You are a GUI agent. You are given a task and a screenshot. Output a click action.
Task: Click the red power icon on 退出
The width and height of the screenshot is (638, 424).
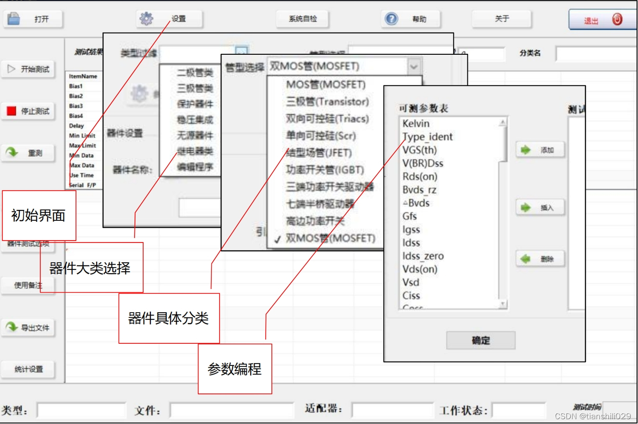click(617, 19)
